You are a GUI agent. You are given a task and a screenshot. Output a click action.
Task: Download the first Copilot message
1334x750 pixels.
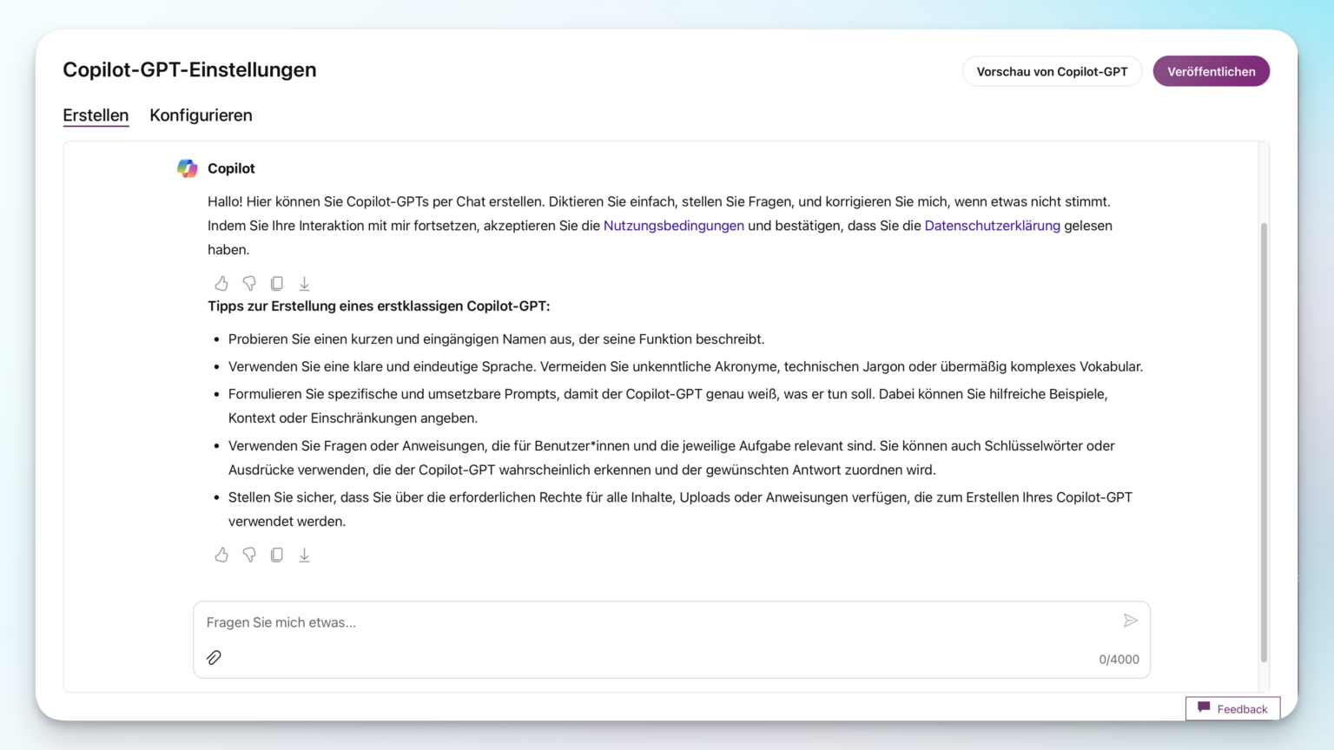tap(304, 283)
